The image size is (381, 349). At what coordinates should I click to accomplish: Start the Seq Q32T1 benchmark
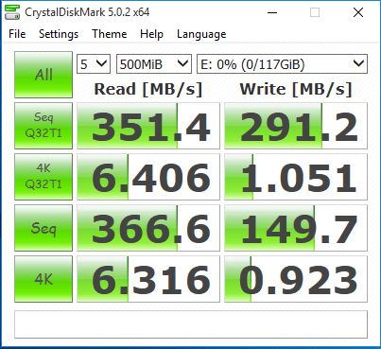(43, 126)
